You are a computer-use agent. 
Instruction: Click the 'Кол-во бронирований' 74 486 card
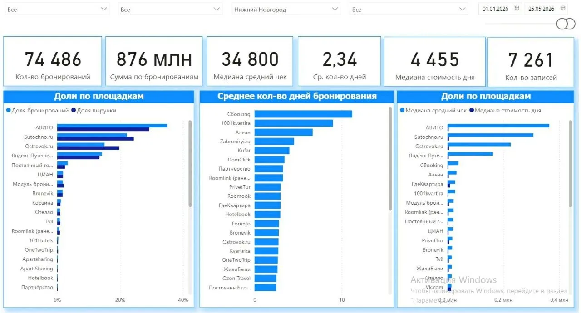(x=53, y=61)
